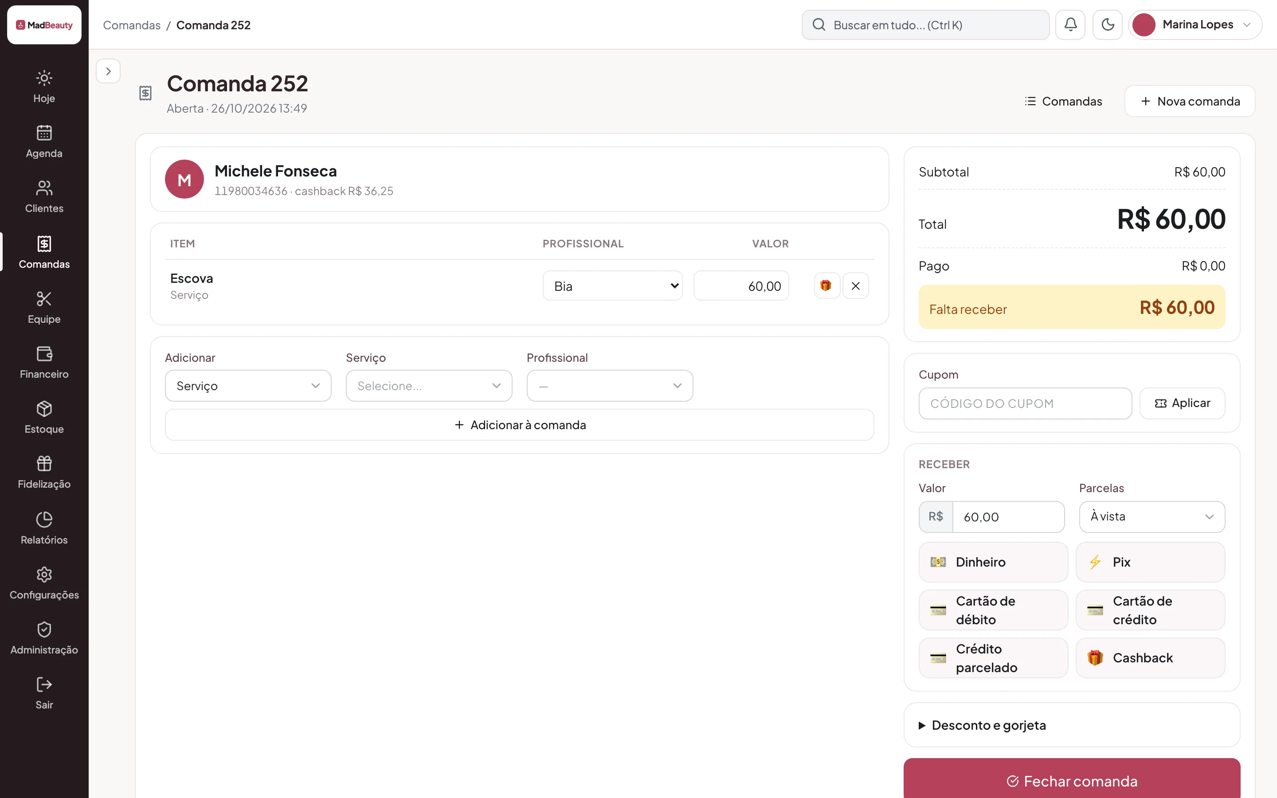
Task: Apply the coupon with Aplicar
Action: coord(1182,404)
